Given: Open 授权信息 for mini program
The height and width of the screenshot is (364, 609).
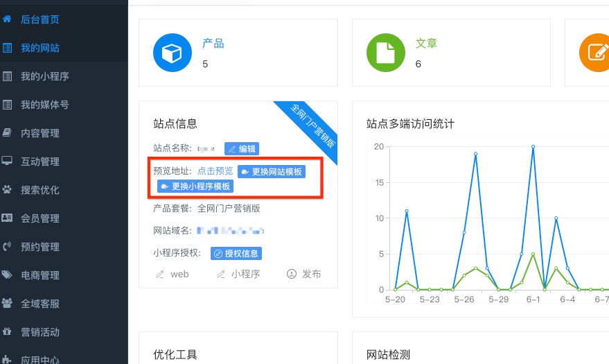Looking at the screenshot, I should (x=236, y=254).
